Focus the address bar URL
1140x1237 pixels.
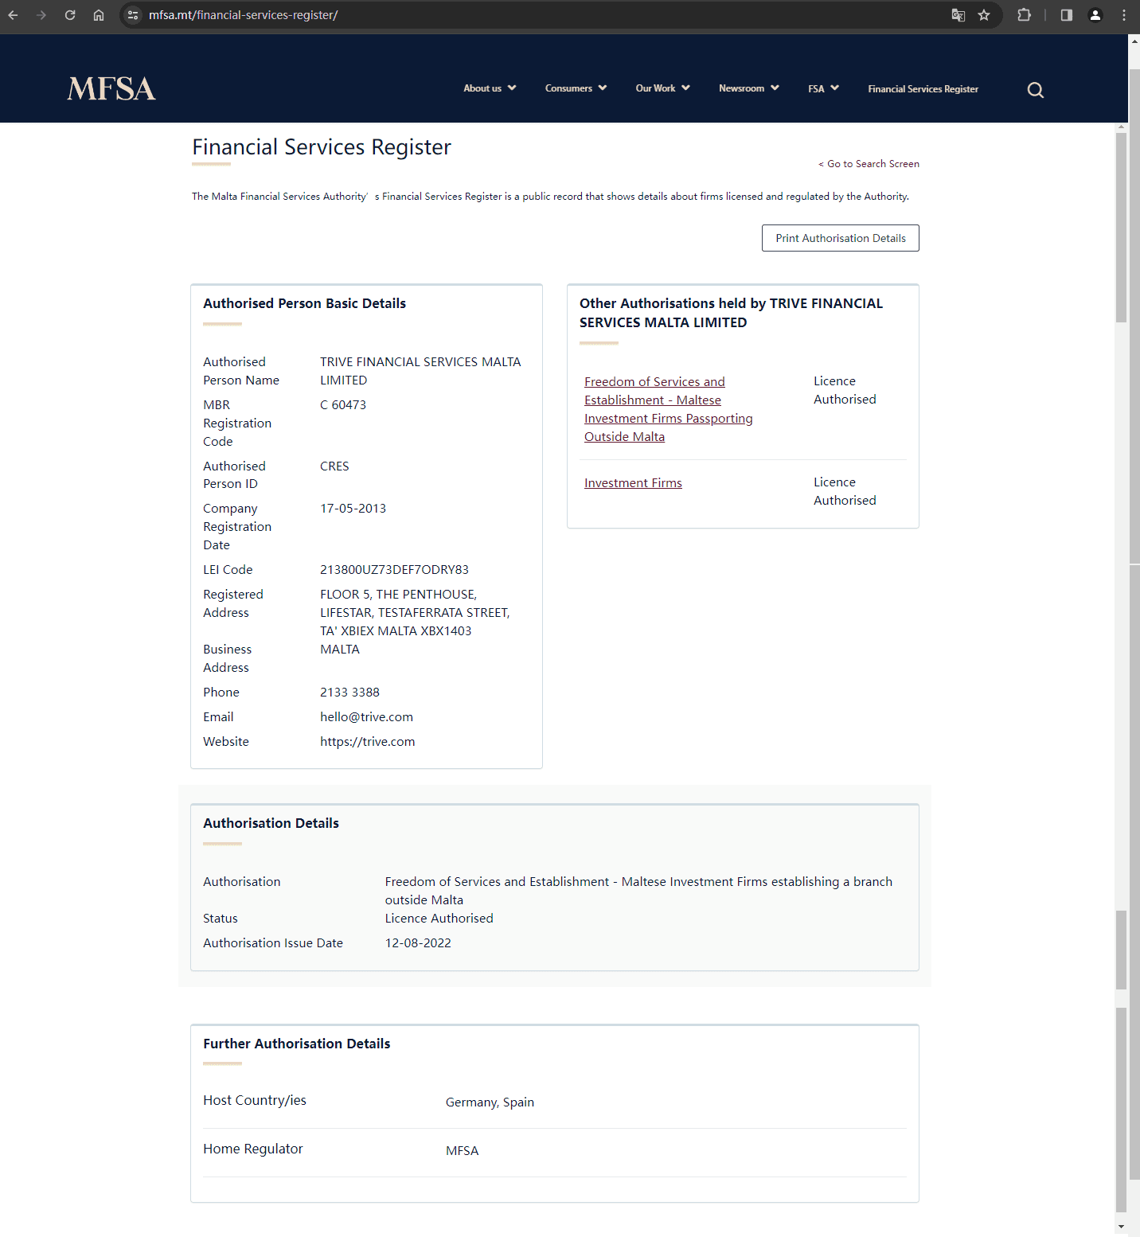[243, 15]
